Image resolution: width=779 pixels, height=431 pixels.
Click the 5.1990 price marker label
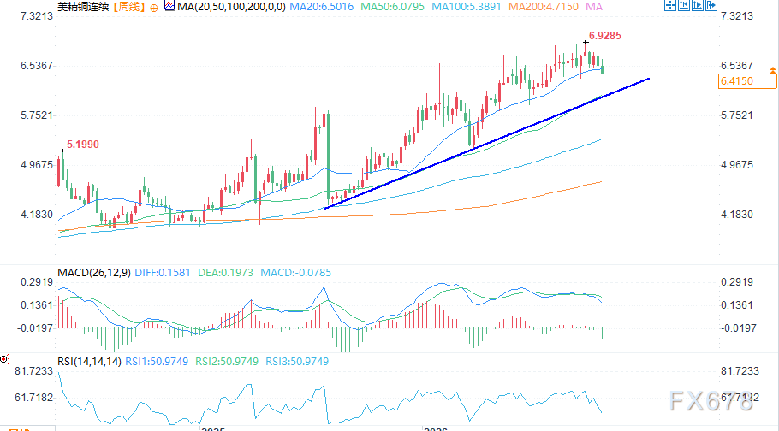(x=83, y=145)
